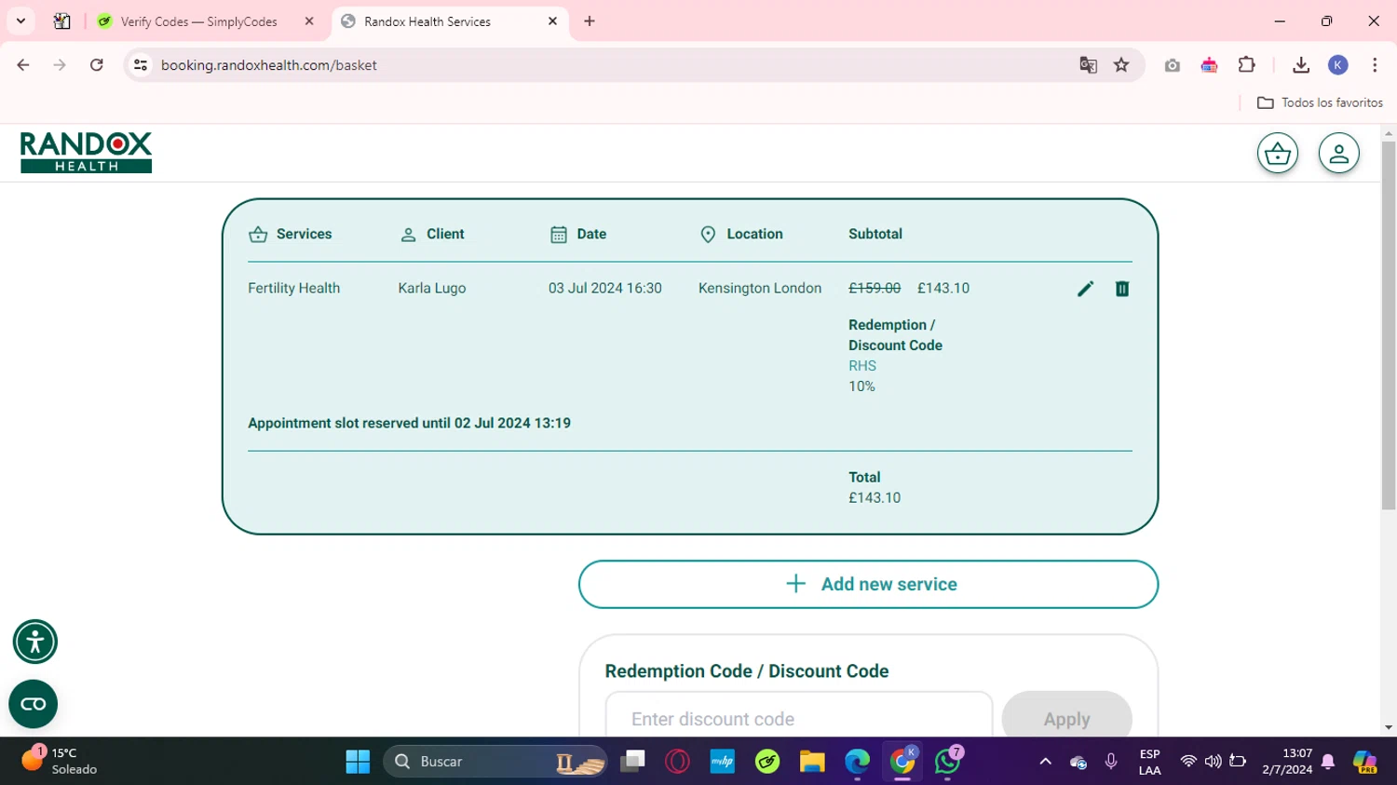Open the weather widget 15°C Soleado
The height and width of the screenshot is (785, 1397).
61,761
